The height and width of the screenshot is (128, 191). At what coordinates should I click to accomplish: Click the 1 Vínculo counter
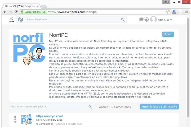pos(102,107)
